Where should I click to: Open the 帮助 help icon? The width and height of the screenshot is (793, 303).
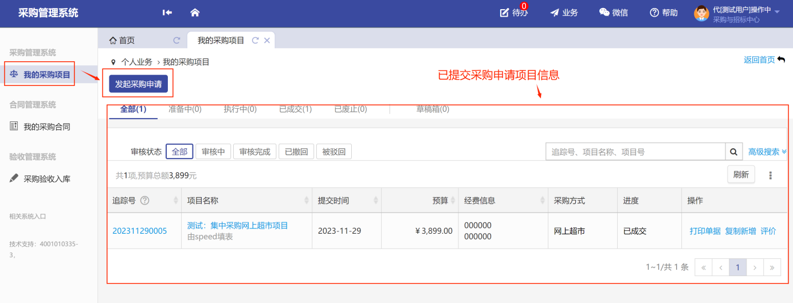pos(664,13)
